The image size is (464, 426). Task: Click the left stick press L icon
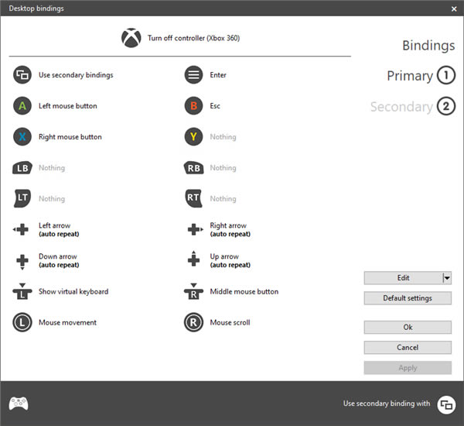(x=22, y=291)
